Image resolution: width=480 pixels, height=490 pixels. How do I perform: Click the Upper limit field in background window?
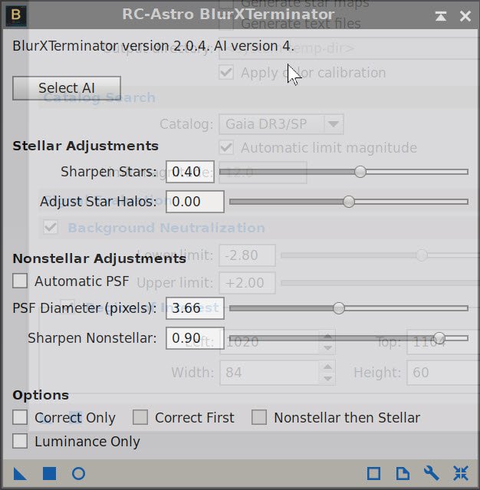point(247,283)
